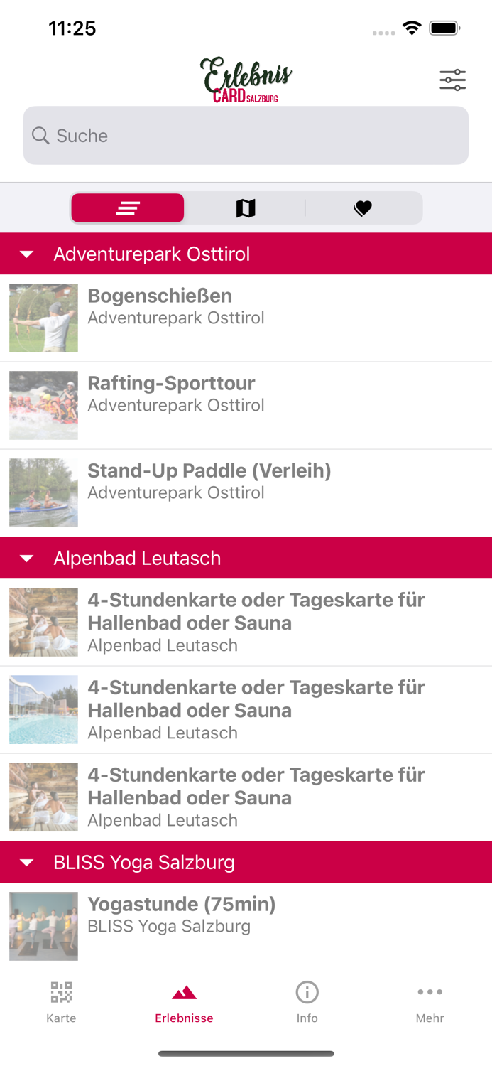
Task: Switch to the Karte tab
Action: click(x=61, y=1001)
